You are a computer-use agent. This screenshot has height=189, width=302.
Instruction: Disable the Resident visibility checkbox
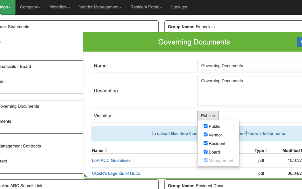[x=206, y=143]
